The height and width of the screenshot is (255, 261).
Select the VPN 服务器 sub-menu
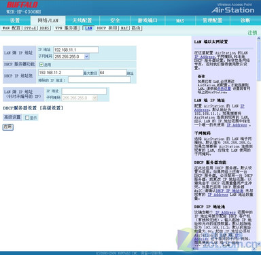click(67, 28)
